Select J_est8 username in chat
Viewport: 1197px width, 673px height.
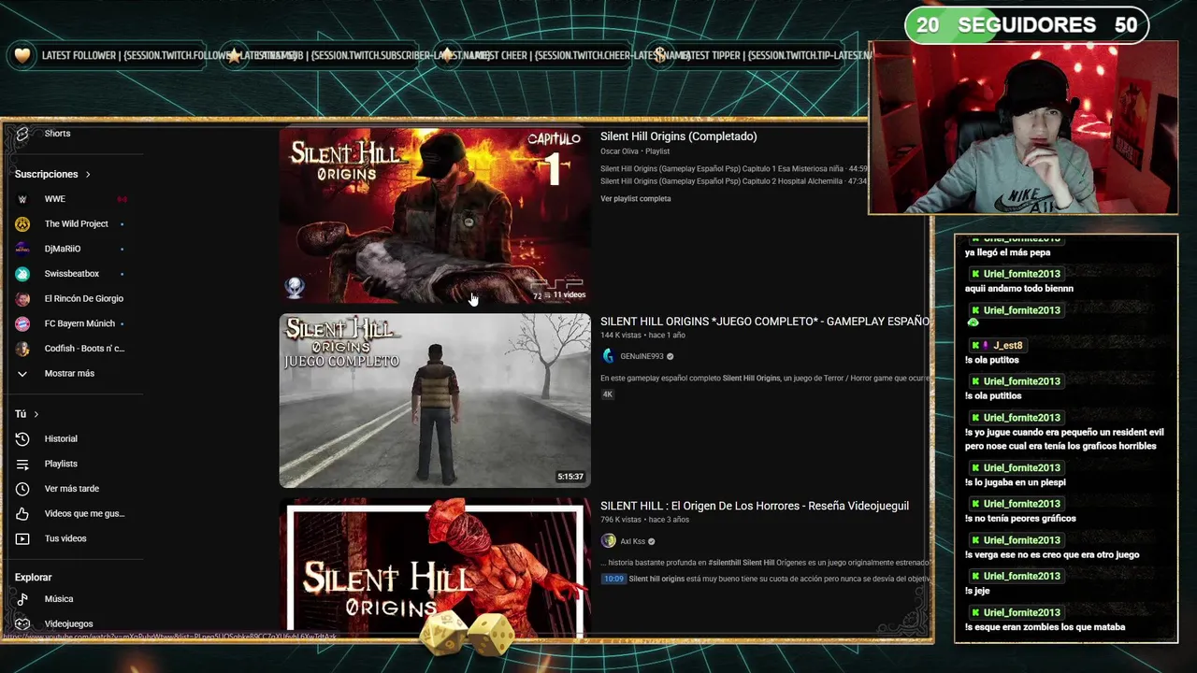1007,346
